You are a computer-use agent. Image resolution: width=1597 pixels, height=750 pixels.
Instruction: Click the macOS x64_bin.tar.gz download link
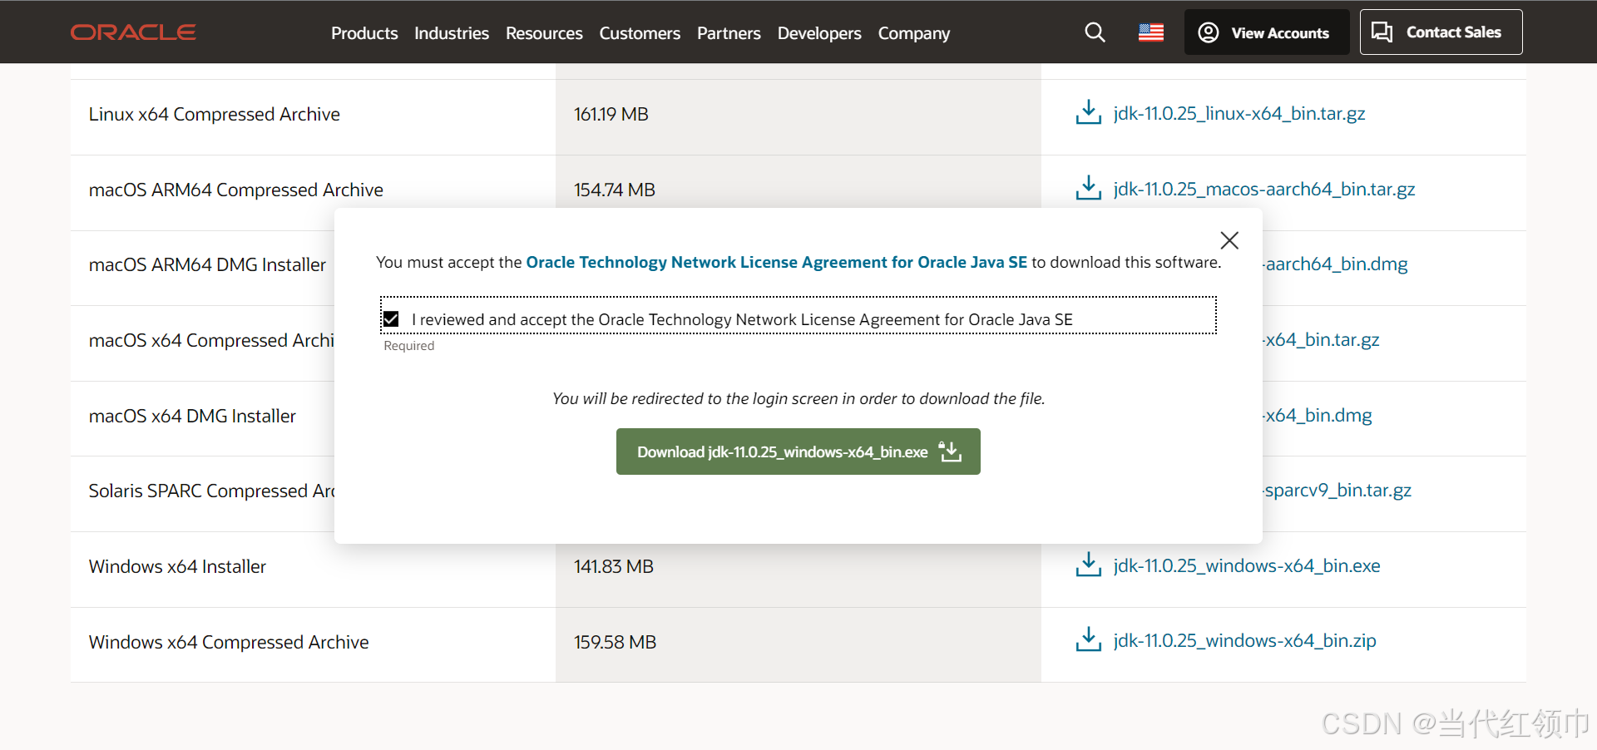pos(1322,339)
